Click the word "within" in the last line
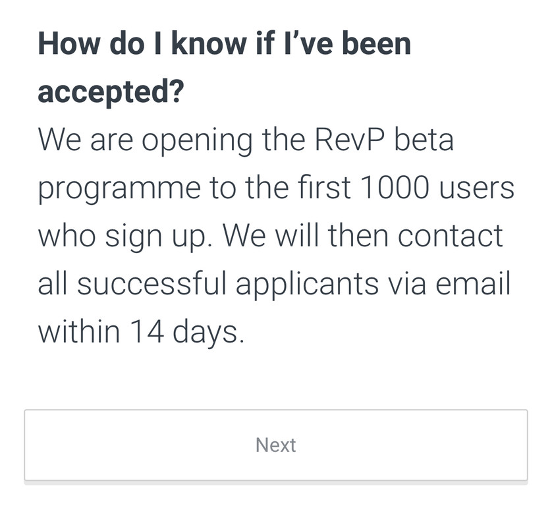552x527 pixels. 79,331
